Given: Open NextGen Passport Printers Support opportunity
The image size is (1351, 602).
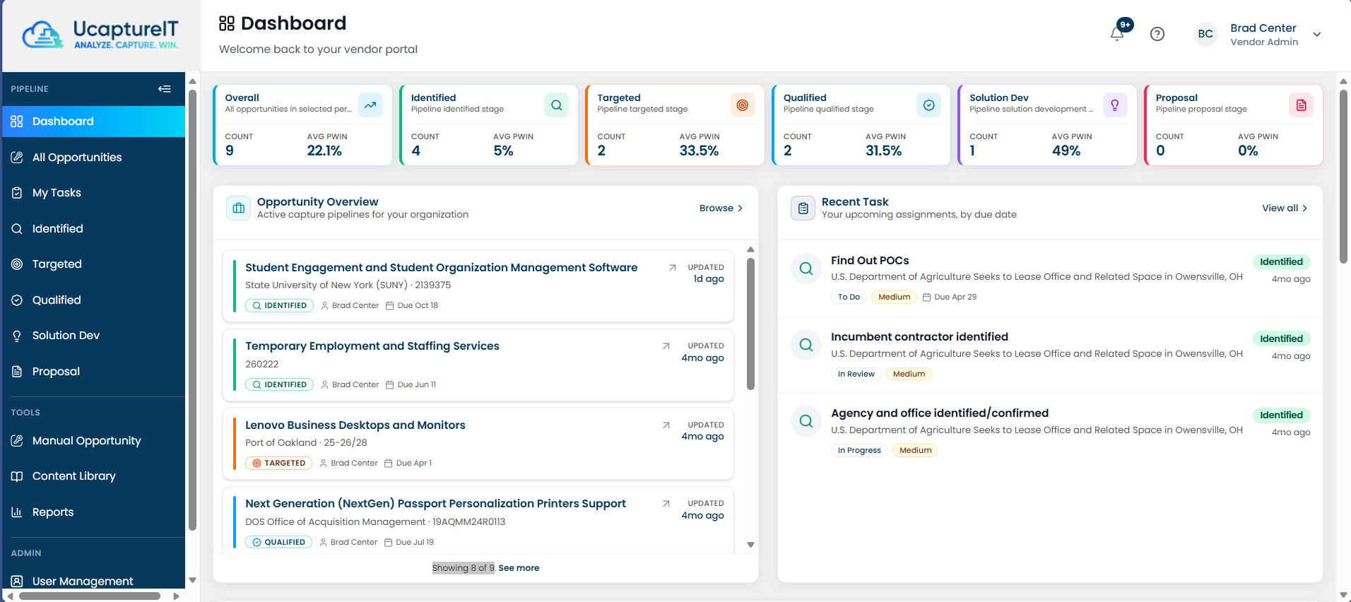Looking at the screenshot, I should [x=435, y=503].
